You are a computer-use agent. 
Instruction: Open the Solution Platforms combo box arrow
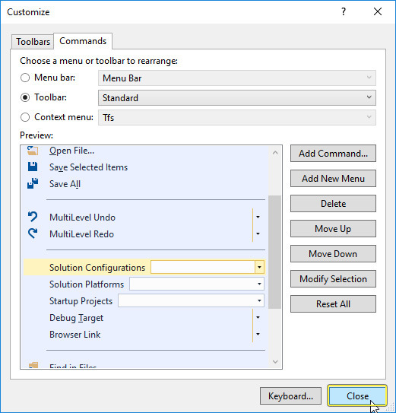[x=259, y=284]
